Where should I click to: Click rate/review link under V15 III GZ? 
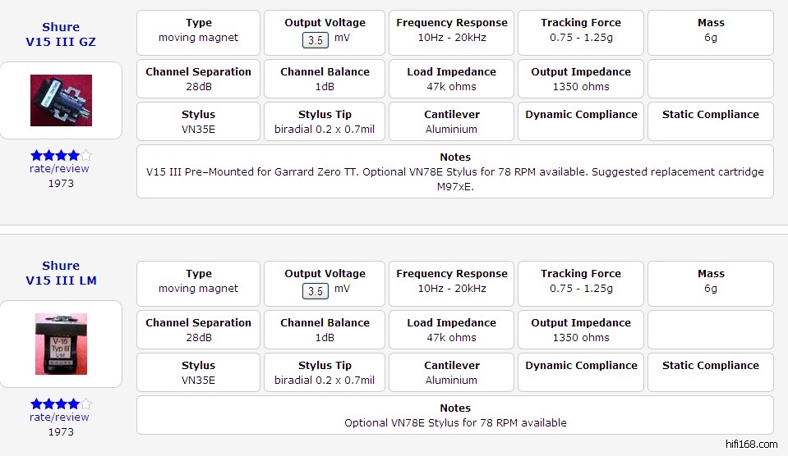59,169
